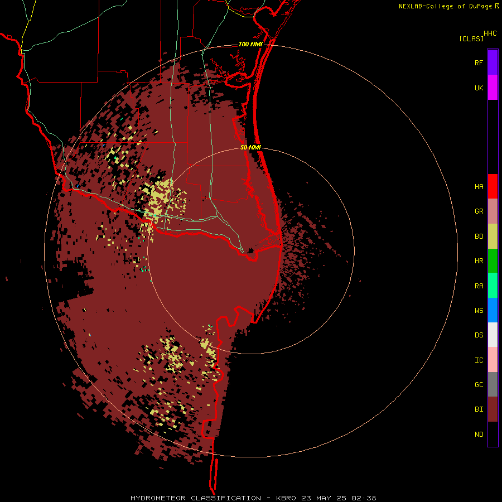Click the HHC product label
This screenshot has width=502, height=502.
click(x=490, y=33)
